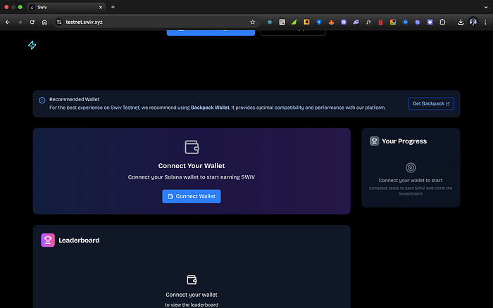This screenshot has height=308, width=493.
Task: Open the red Backpack wallet extension
Action: pyautogui.click(x=380, y=22)
